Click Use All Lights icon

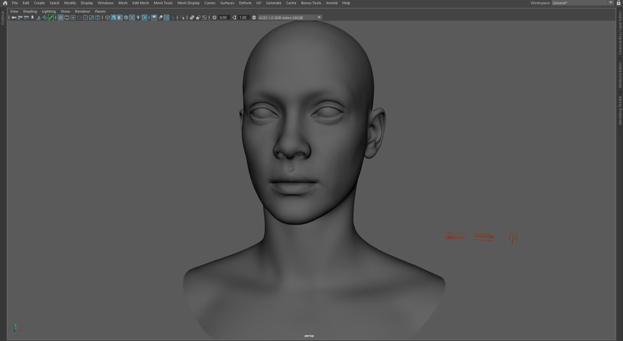point(138,18)
